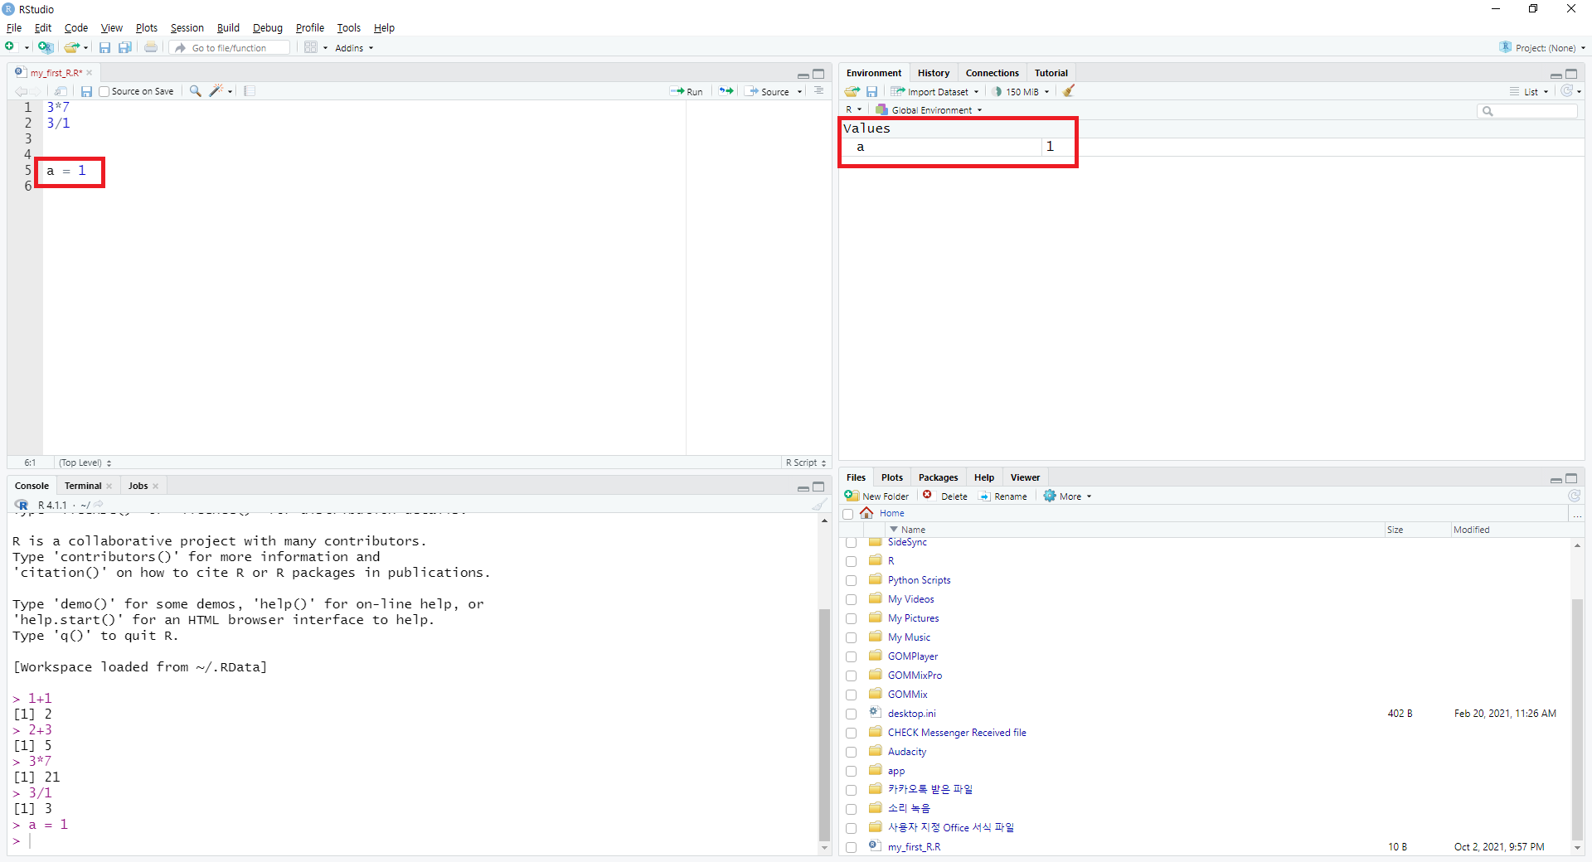Clear environment objects with broom icon
Screen dimensions: 1592x862
[x=1069, y=91]
